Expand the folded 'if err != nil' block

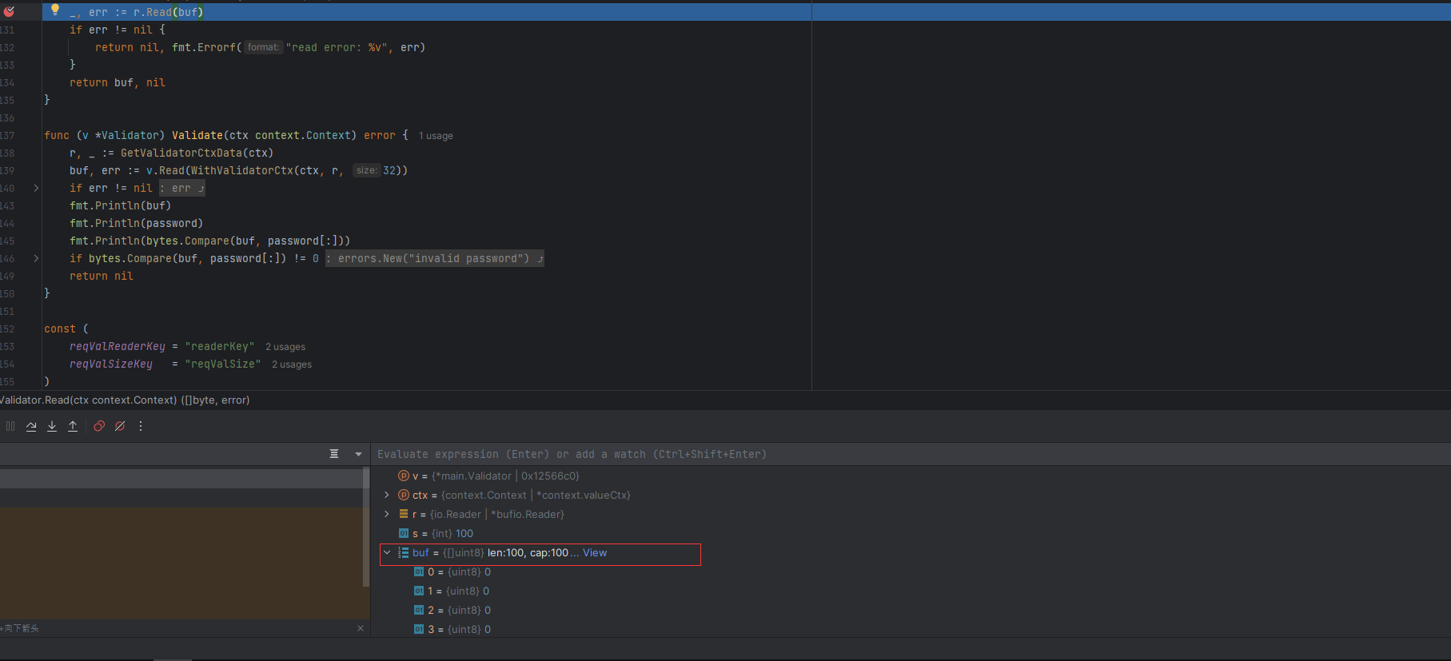pyautogui.click(x=36, y=188)
